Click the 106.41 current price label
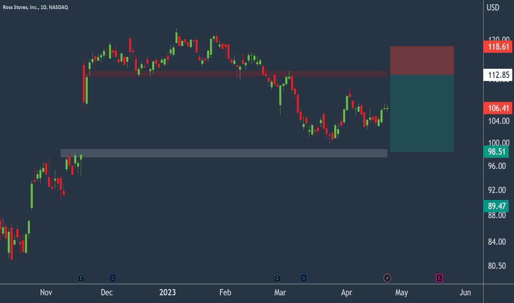 [498, 108]
